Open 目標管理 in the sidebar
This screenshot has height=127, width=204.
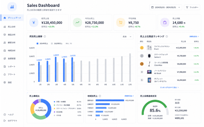click(12, 58)
